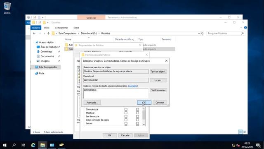The height and width of the screenshot is (149, 264).
Task: Open the Lixeira recycle bin icon
Action: coord(7,7)
